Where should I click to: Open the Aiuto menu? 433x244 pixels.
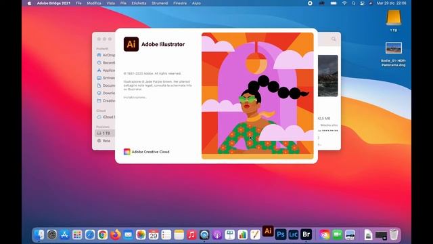click(196, 3)
